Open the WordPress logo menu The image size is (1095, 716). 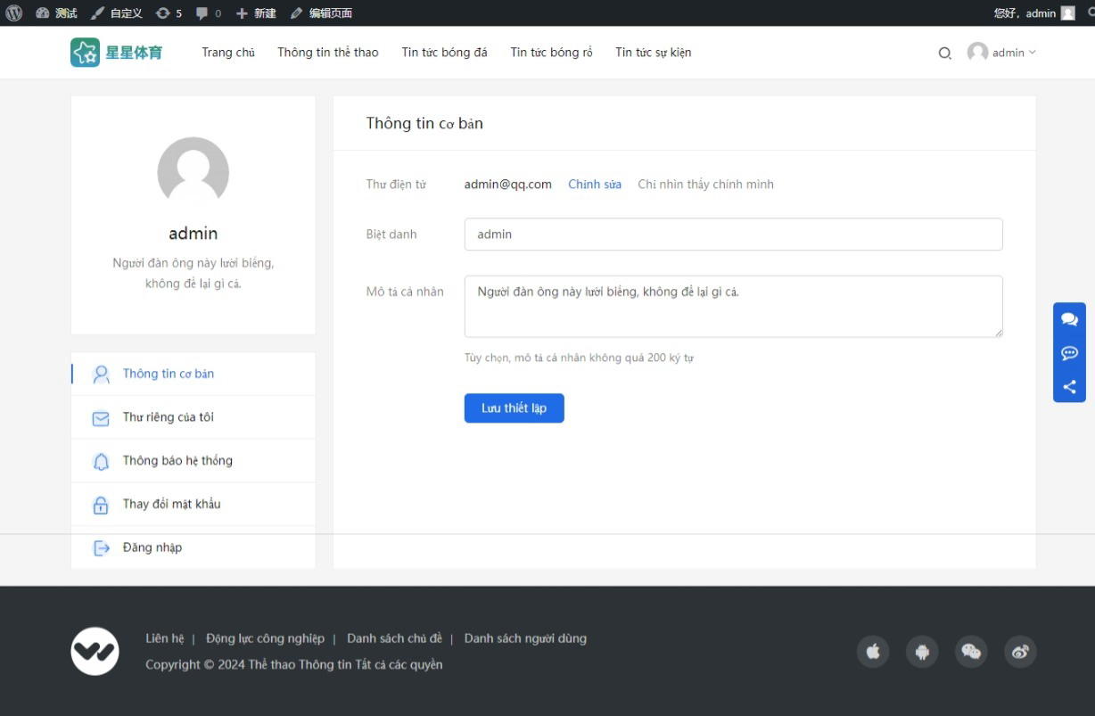pos(13,12)
